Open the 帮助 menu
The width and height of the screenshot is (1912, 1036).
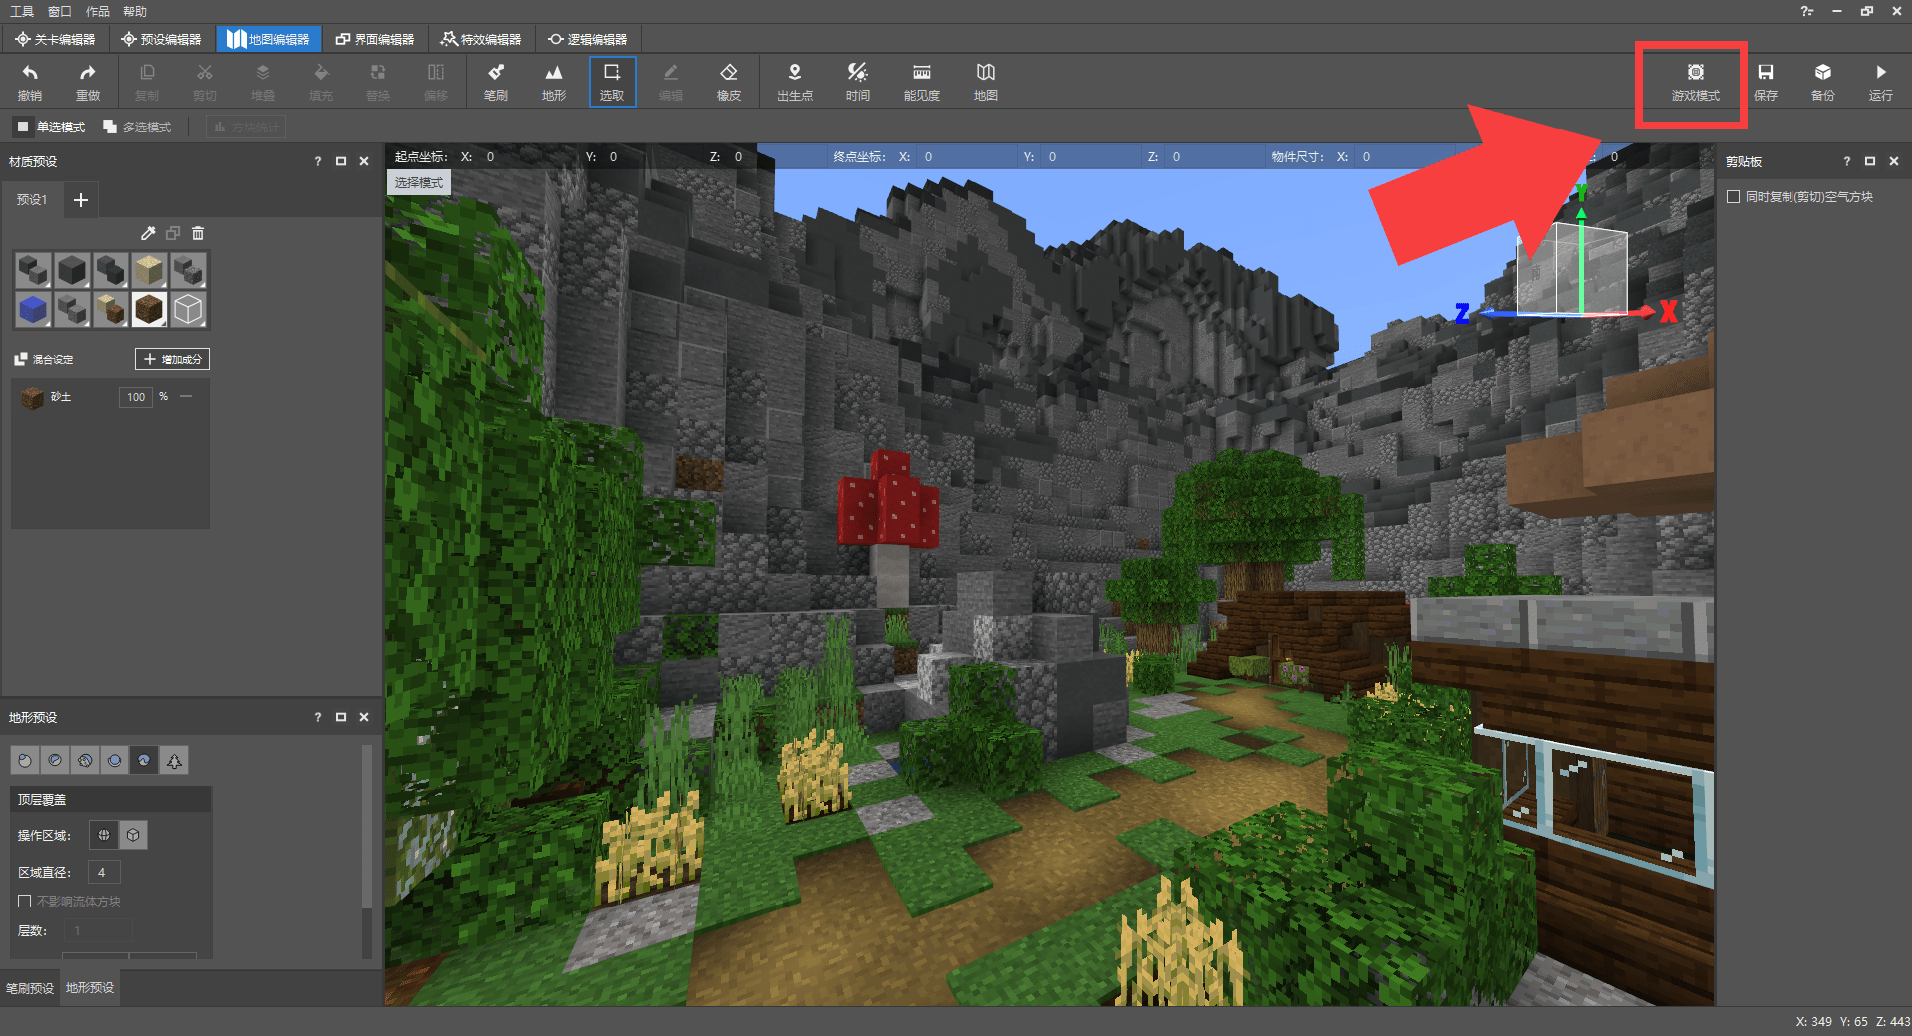click(135, 12)
